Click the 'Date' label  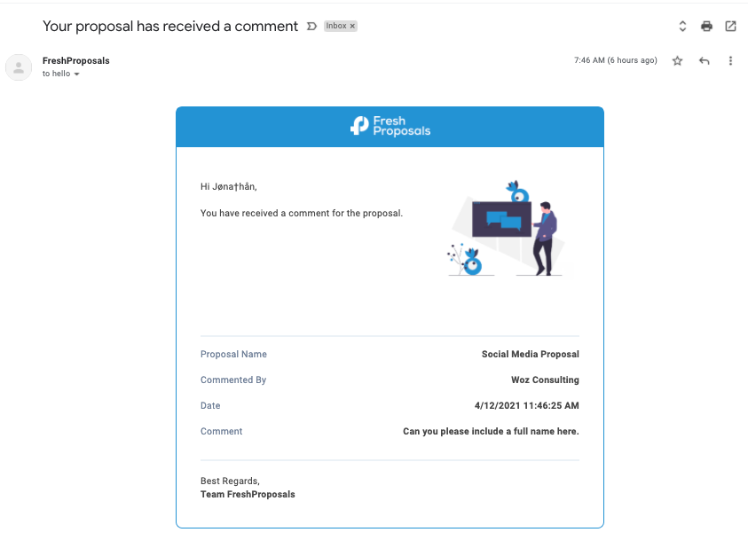[210, 405]
